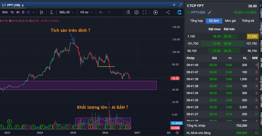Redo the chart action

pyautogui.click(x=109, y=12)
